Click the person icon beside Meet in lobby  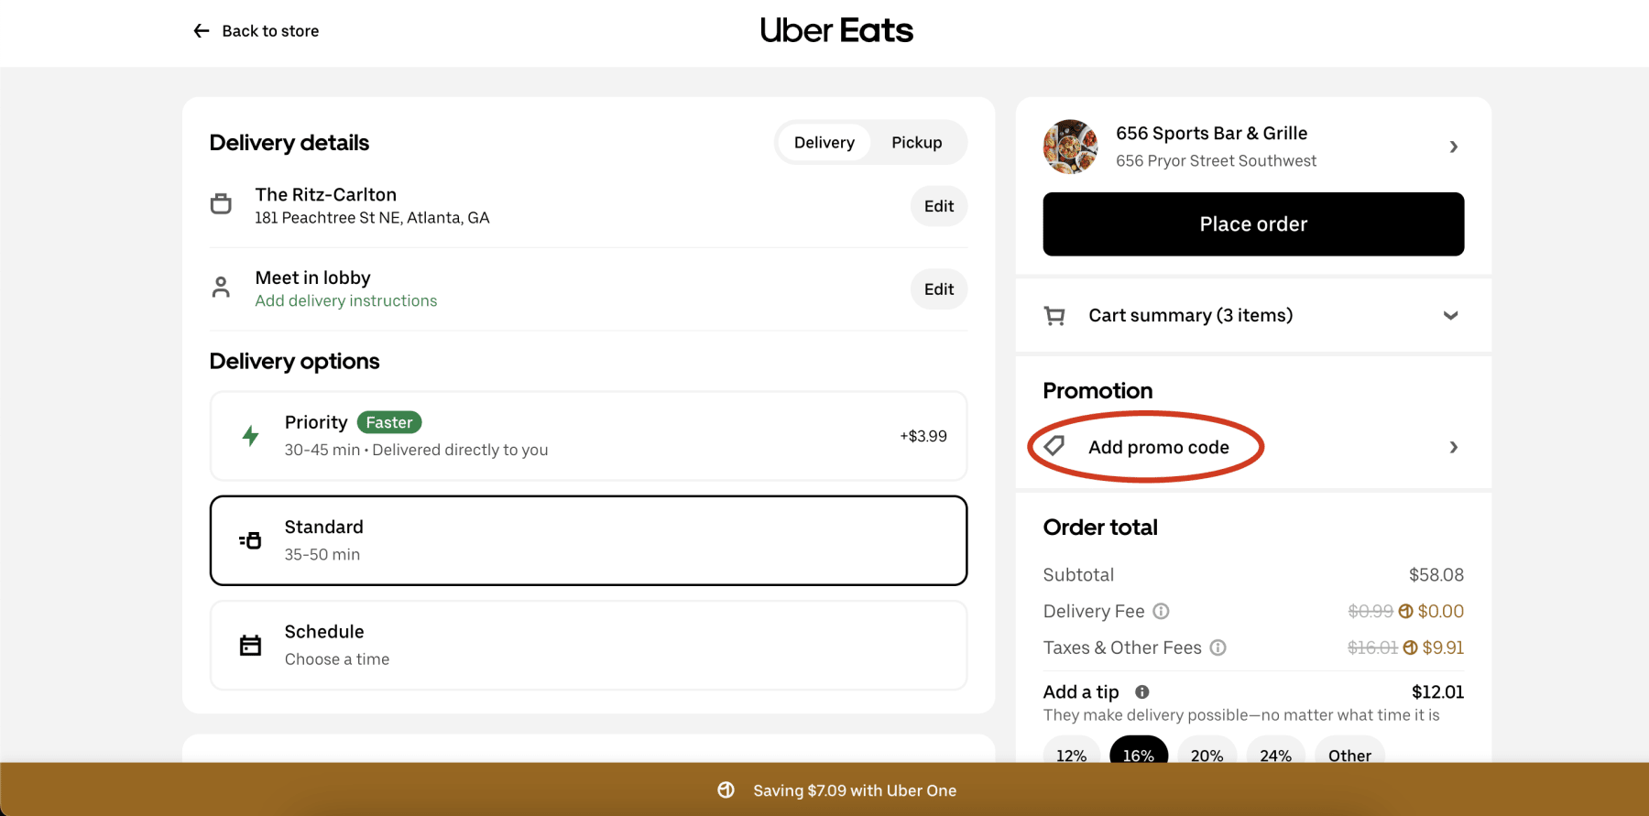pos(221,287)
